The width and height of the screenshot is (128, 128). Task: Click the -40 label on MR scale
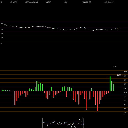click(125, 101)
